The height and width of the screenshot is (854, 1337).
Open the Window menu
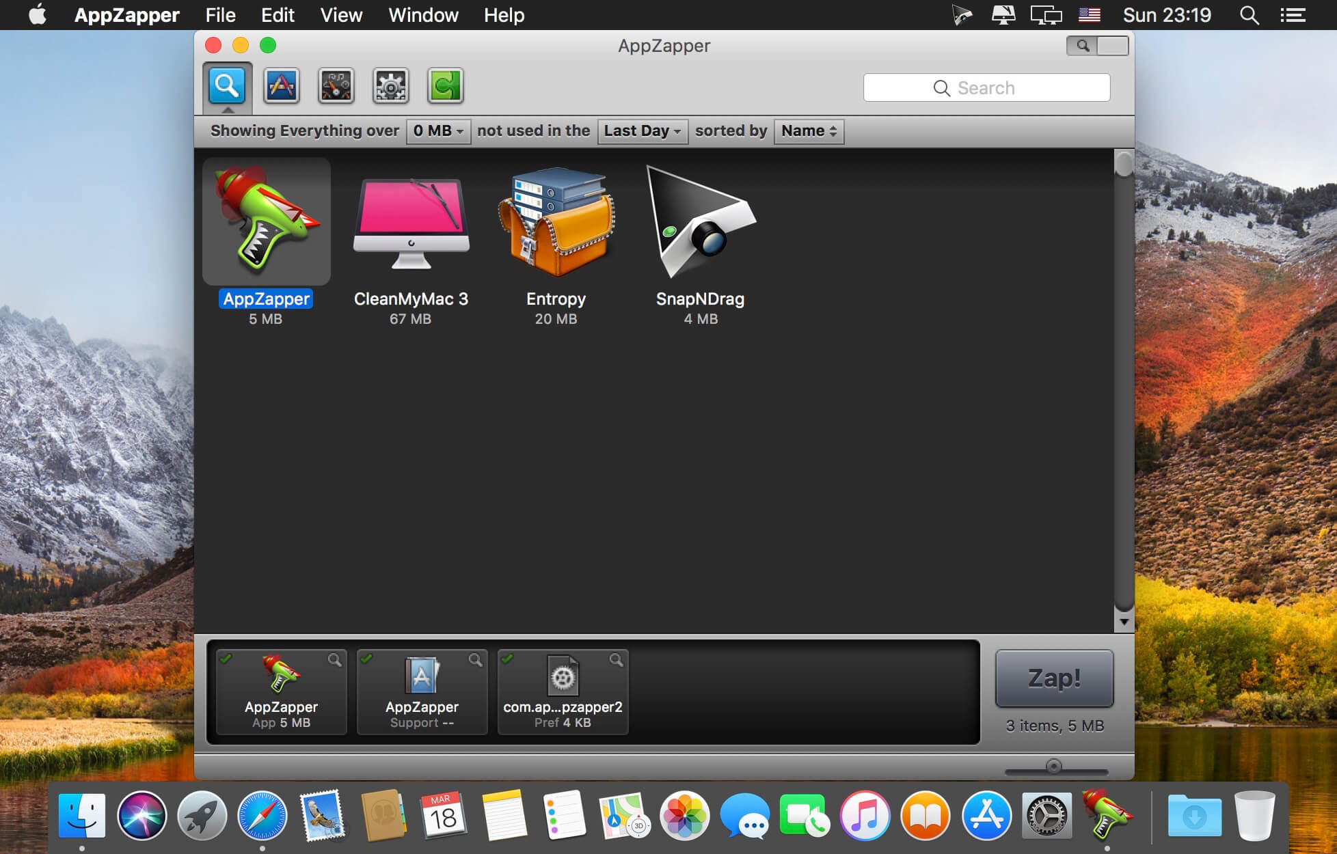(423, 15)
